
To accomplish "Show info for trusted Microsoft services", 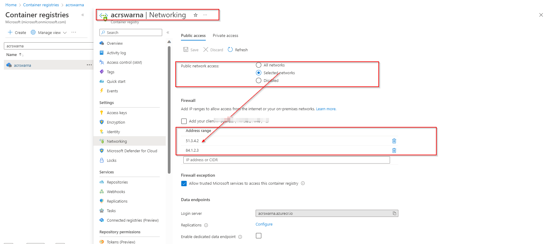I will 303,183.
